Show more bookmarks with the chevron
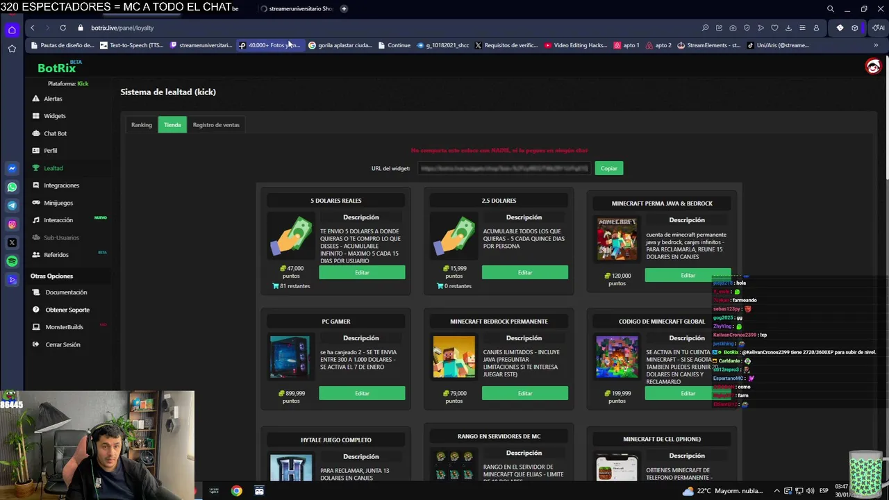The height and width of the screenshot is (500, 889). click(875, 45)
